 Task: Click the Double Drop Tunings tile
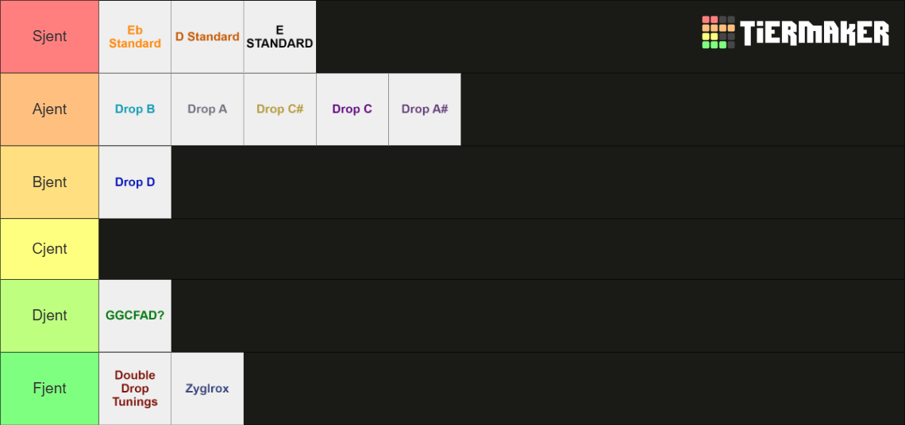135,389
